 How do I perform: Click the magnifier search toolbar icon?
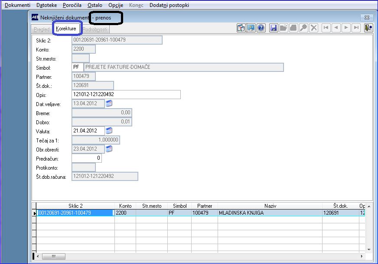(x=303, y=28)
